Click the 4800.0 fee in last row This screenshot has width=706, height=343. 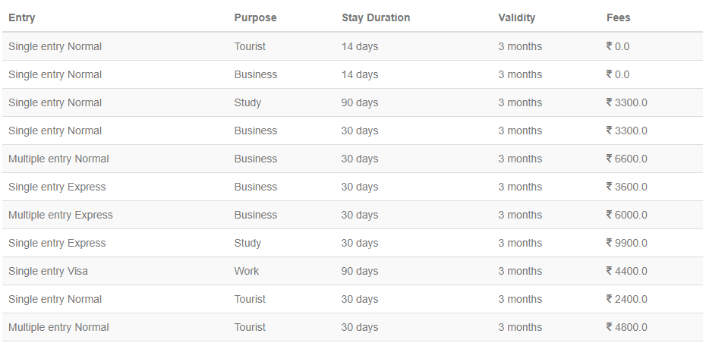click(631, 327)
